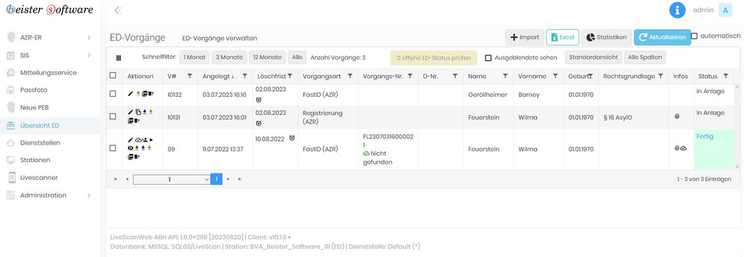Click the "Fertig" status link in row 89
The height and width of the screenshot is (257, 744).
click(x=705, y=136)
